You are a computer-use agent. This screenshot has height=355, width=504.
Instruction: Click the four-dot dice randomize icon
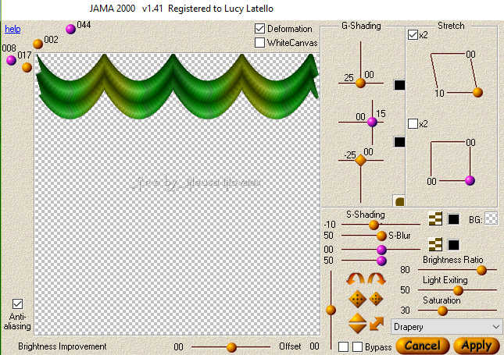click(376, 299)
